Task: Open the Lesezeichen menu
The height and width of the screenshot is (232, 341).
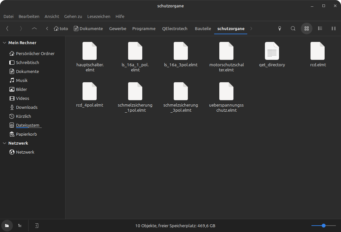Action: (99, 16)
